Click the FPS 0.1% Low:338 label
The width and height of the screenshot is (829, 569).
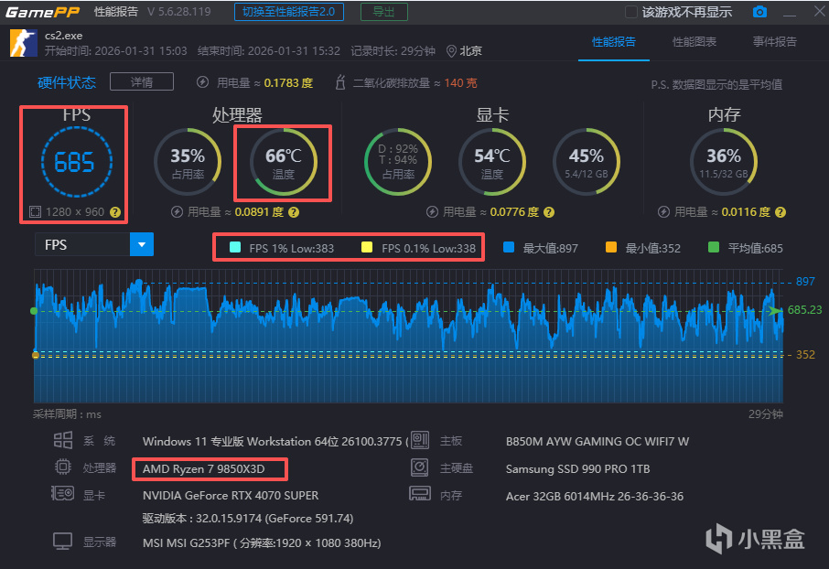click(x=429, y=248)
